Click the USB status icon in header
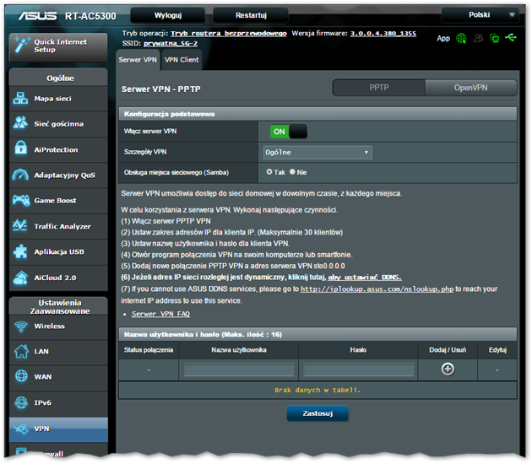The height and width of the screenshot is (464, 532). click(511, 37)
